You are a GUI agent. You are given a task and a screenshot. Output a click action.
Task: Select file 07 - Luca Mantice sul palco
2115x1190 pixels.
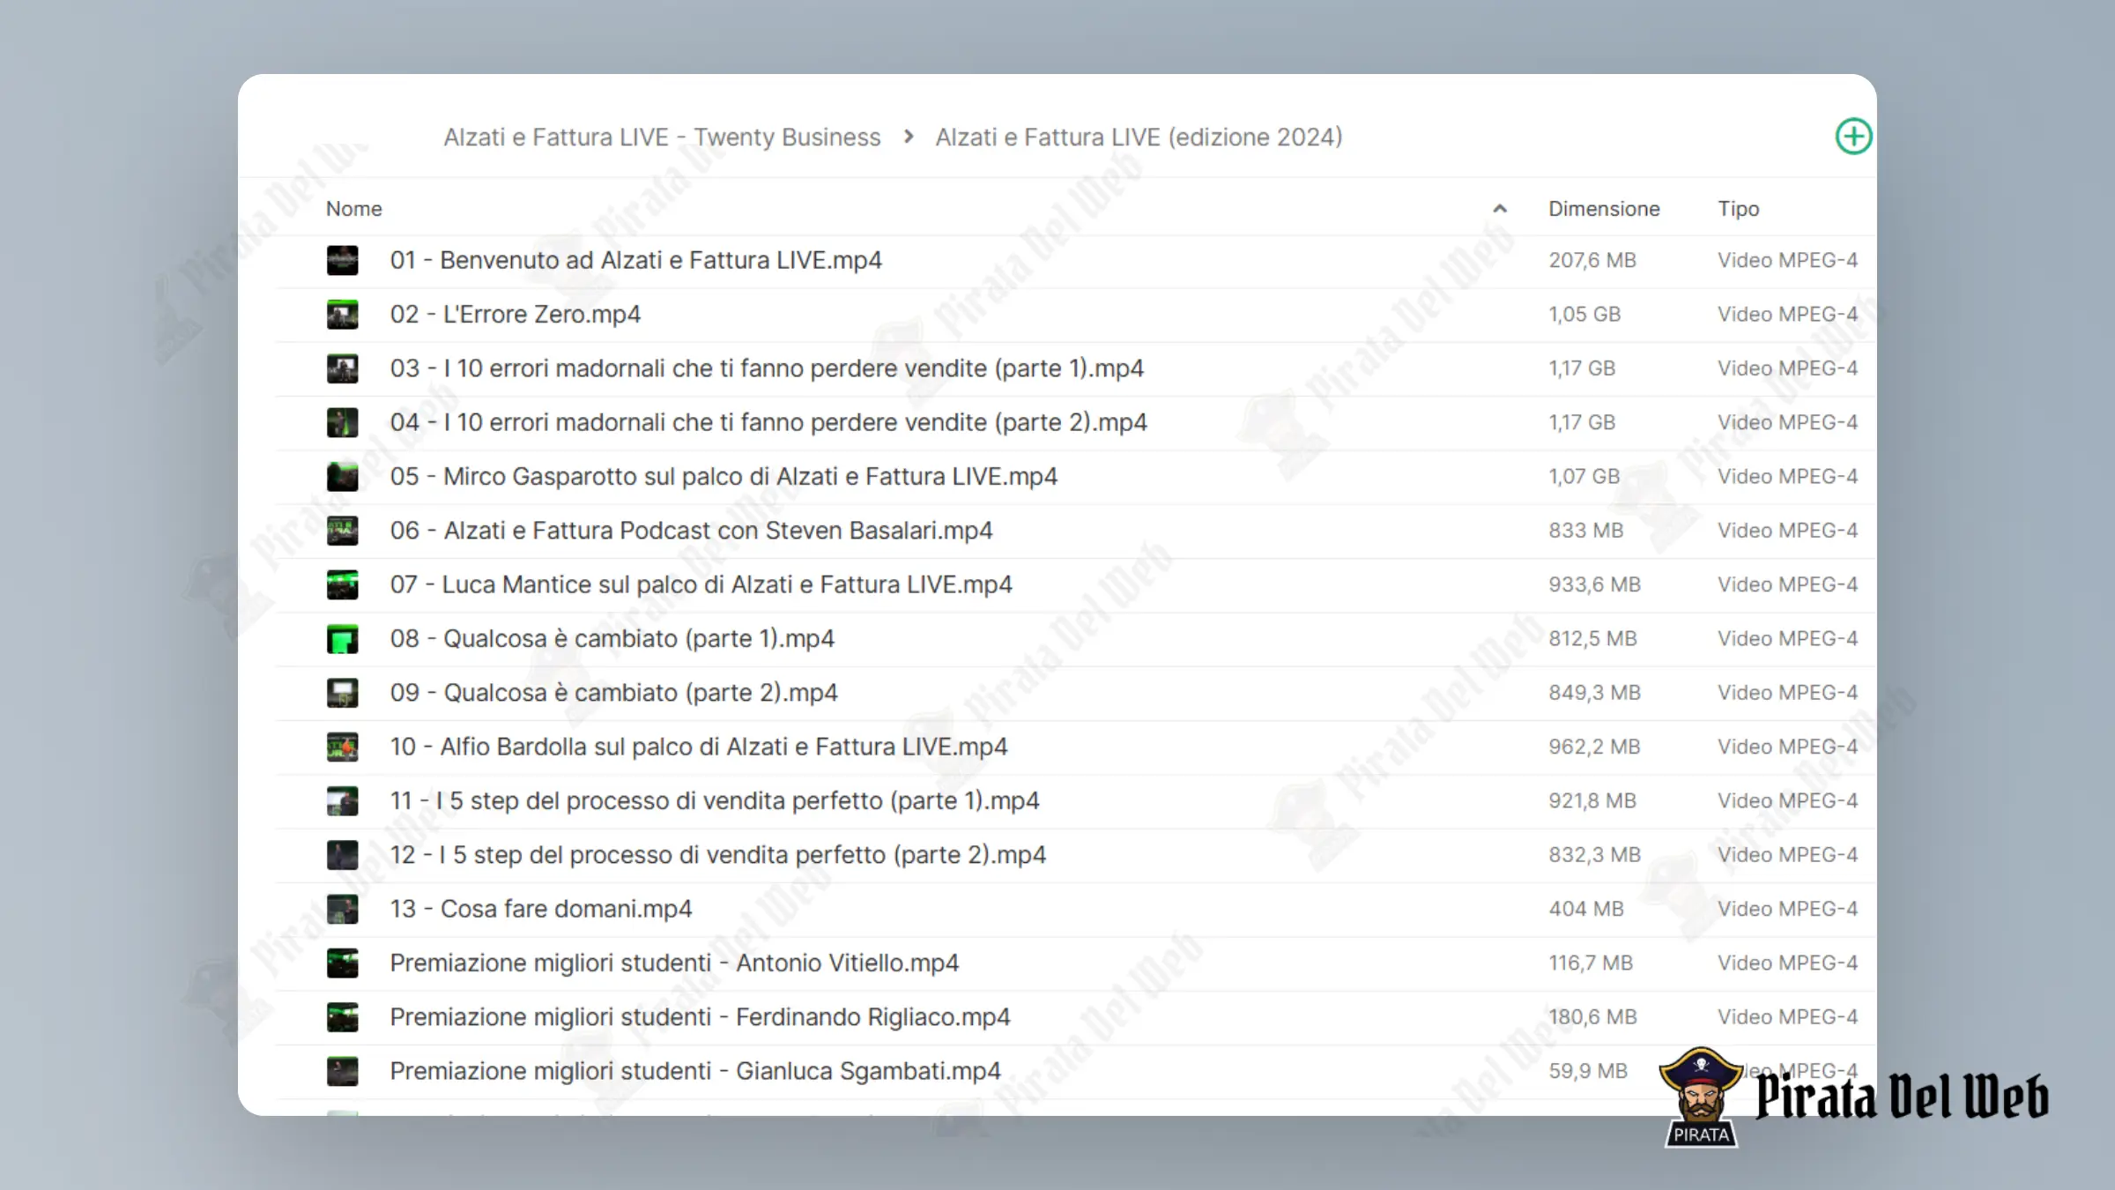701,584
